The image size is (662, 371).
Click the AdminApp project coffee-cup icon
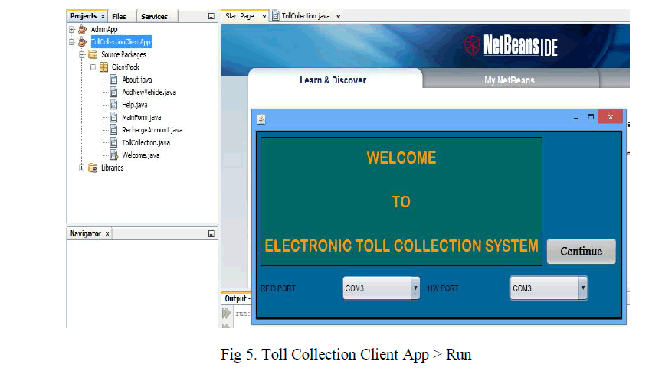tap(83, 30)
